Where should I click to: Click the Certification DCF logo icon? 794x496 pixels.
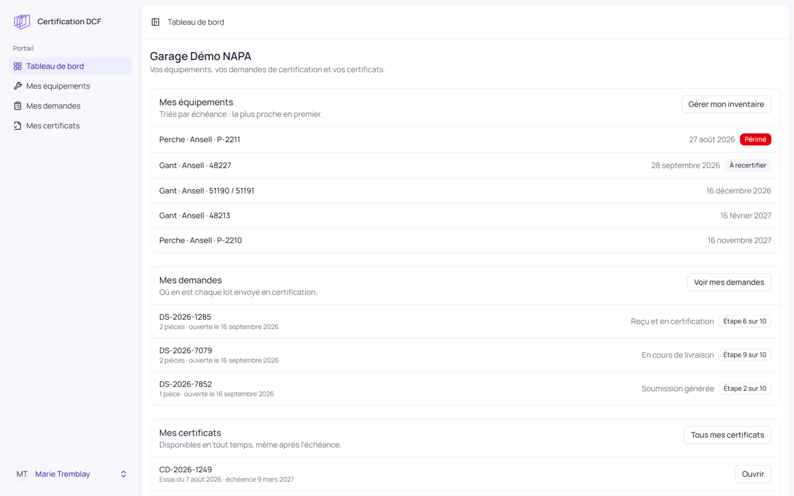[x=22, y=22]
